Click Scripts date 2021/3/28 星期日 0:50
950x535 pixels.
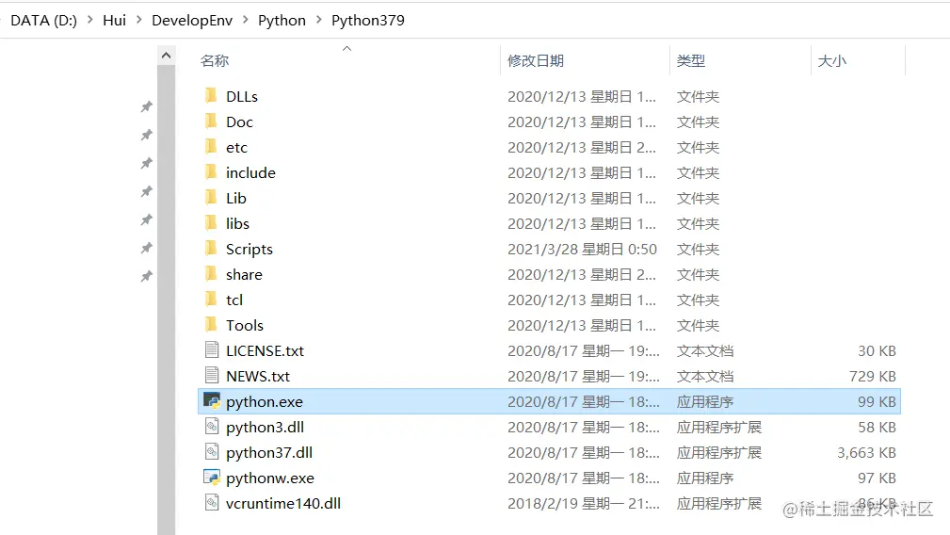[x=582, y=249]
